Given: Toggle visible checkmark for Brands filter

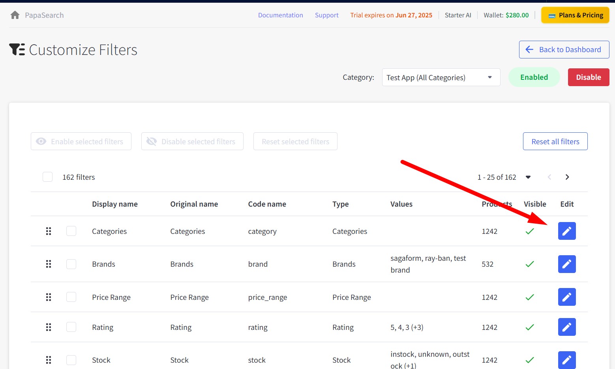Looking at the screenshot, I should tap(530, 264).
